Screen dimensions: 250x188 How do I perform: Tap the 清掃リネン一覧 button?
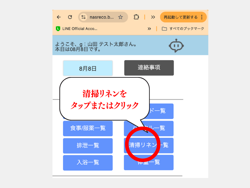pyautogui.click(x=149, y=145)
